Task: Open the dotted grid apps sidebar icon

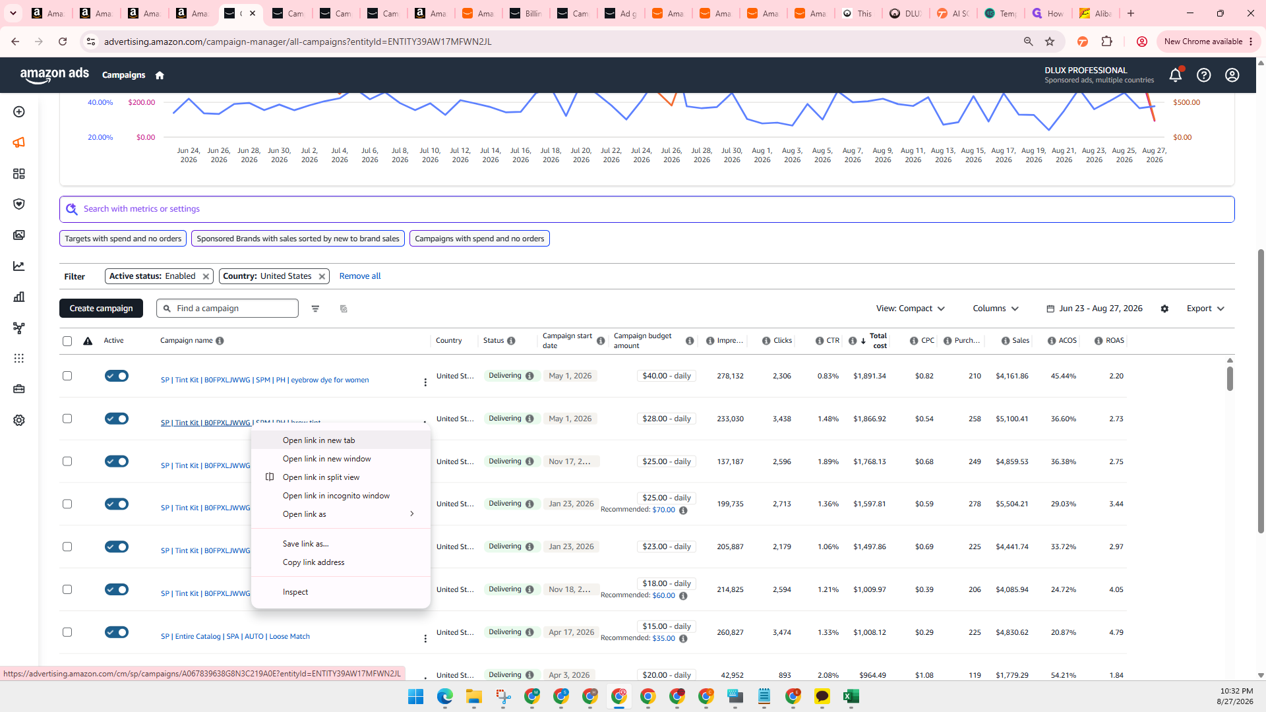Action: point(19,358)
